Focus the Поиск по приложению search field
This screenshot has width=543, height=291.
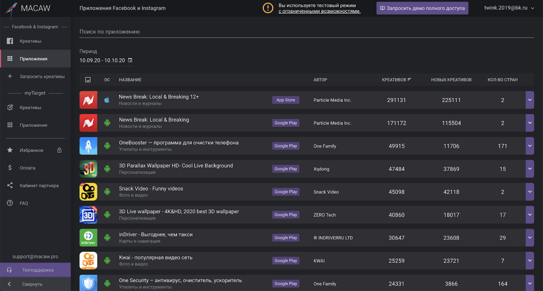(x=306, y=32)
